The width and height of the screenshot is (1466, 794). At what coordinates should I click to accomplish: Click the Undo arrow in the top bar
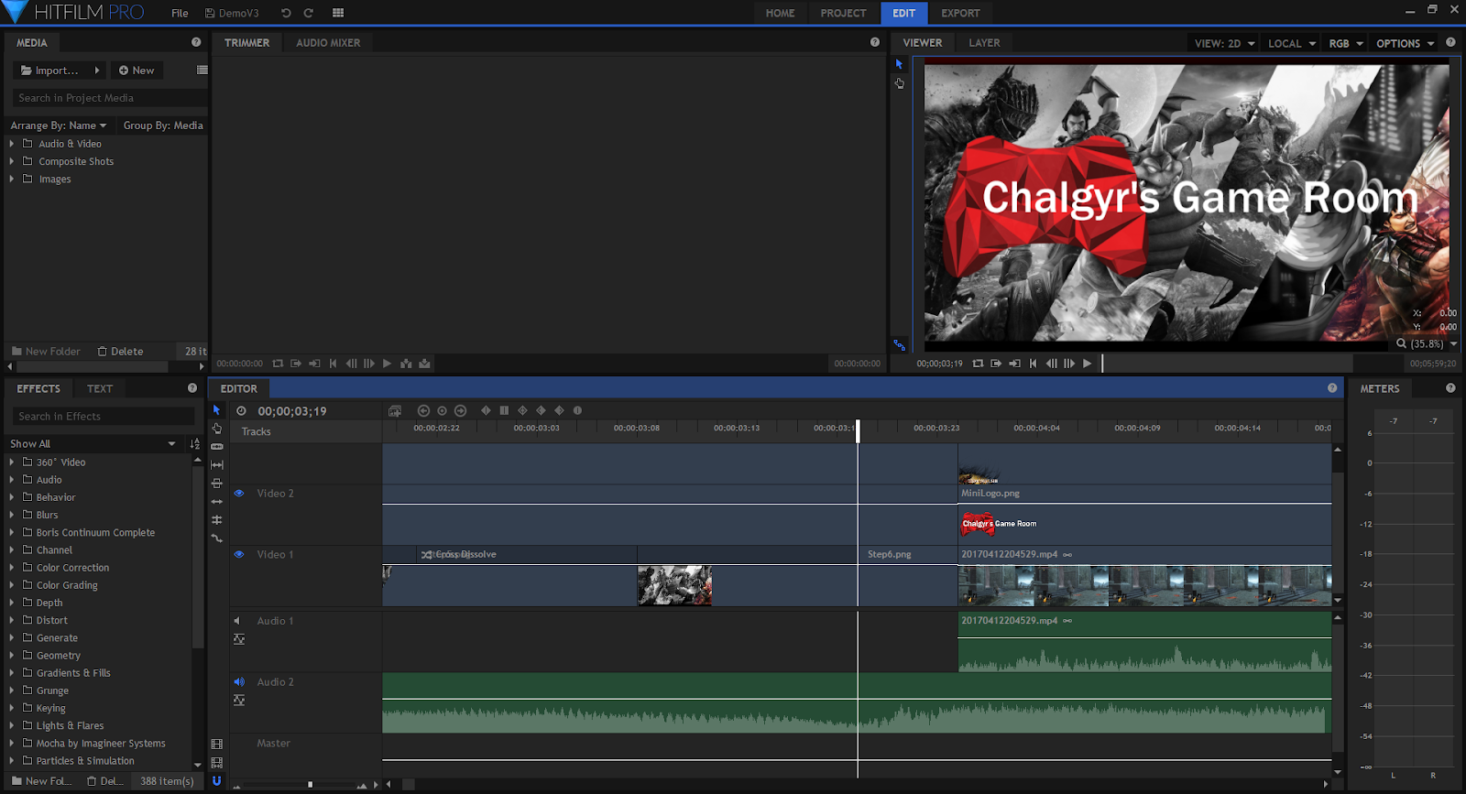(286, 13)
